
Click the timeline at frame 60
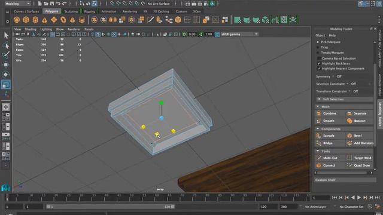point(157,197)
